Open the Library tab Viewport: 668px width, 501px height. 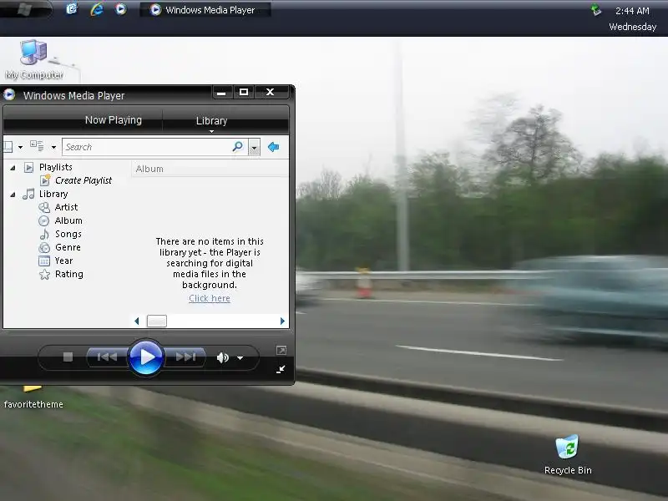click(212, 120)
